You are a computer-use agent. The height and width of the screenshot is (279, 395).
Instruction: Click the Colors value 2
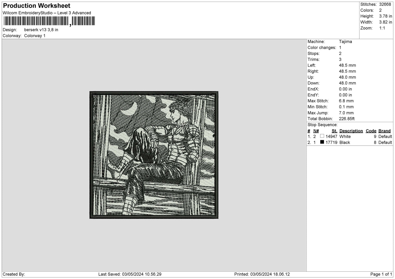tap(380, 10)
